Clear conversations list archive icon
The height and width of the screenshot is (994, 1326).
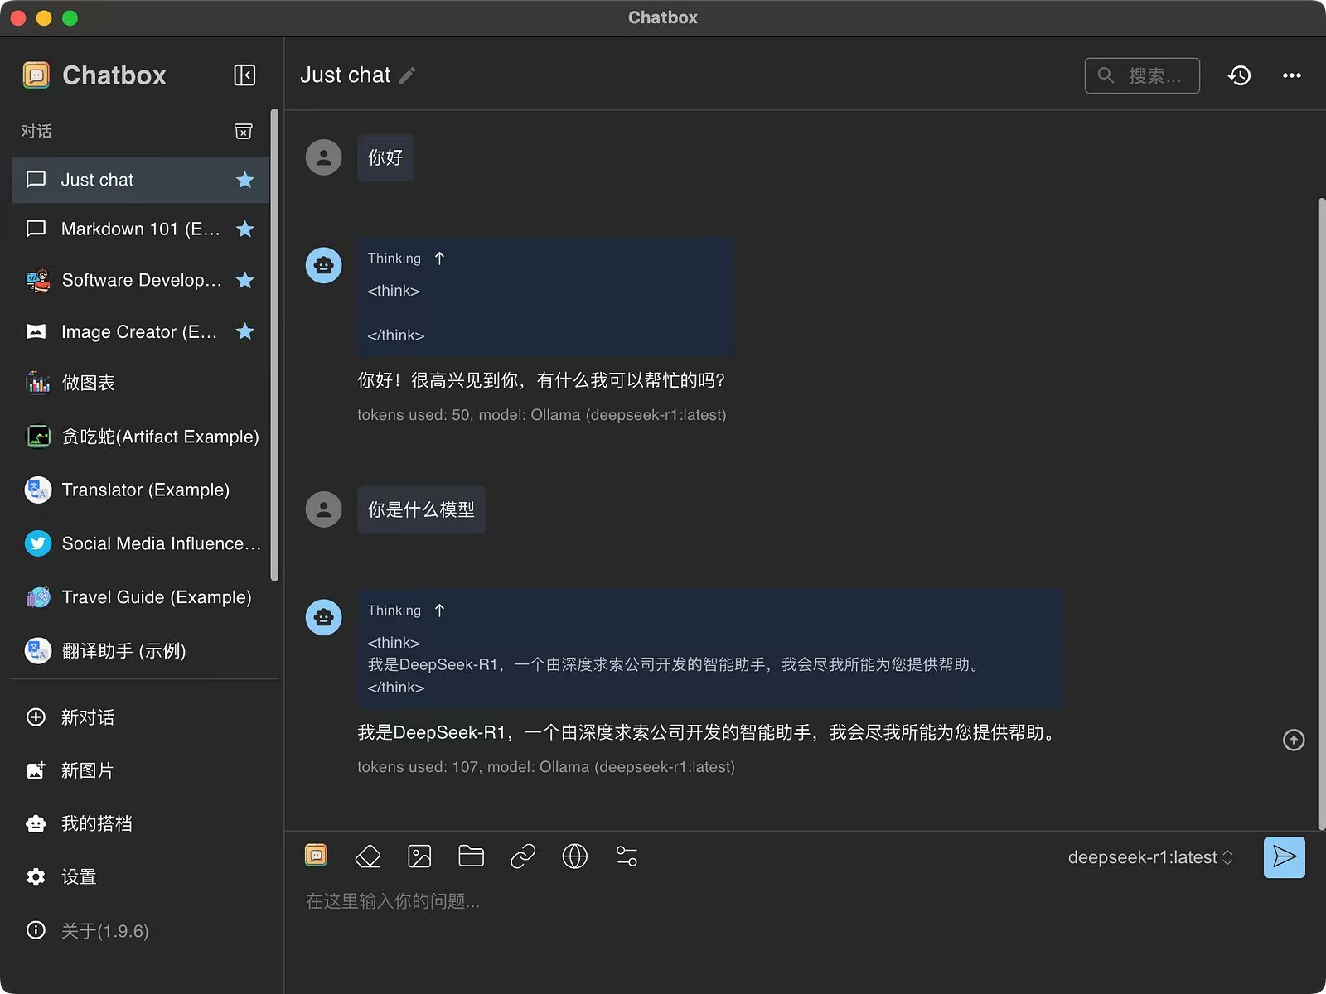pyautogui.click(x=243, y=132)
